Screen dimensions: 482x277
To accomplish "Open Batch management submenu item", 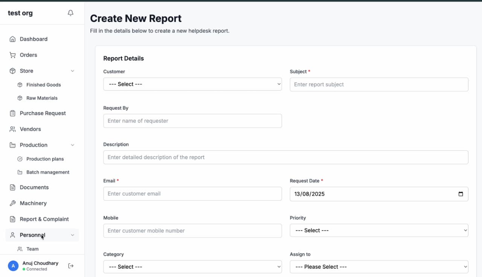I will pyautogui.click(x=47, y=172).
